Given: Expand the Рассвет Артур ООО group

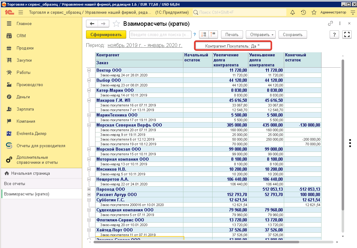Looking at the screenshot, I should coord(89,195).
